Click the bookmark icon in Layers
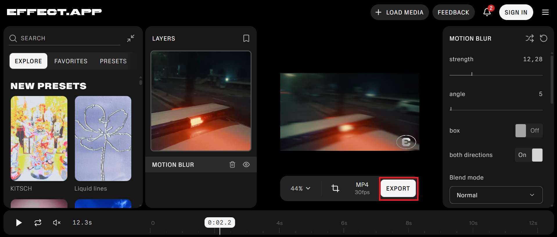The height and width of the screenshot is (237, 557). coord(246,38)
